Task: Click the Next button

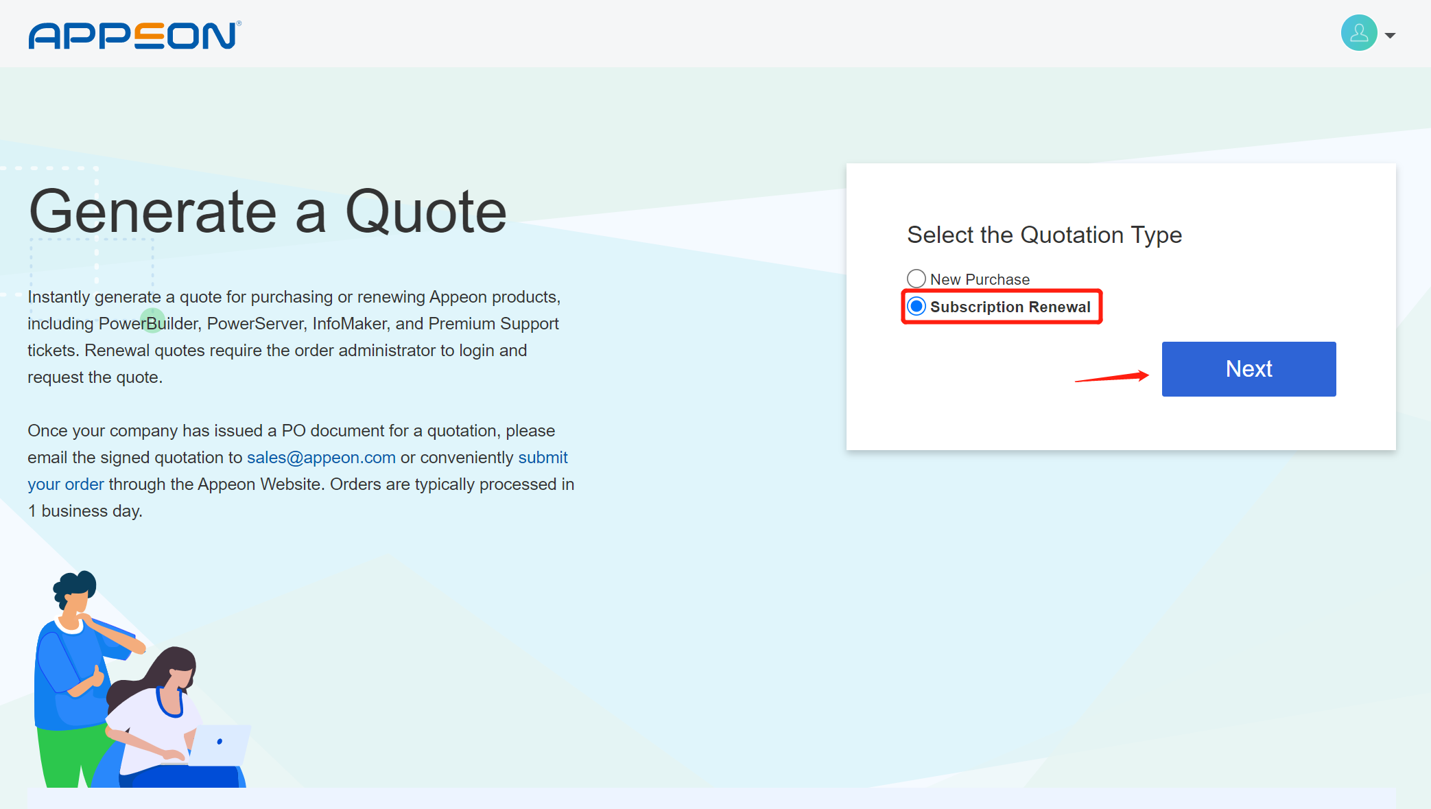Action: coord(1249,368)
